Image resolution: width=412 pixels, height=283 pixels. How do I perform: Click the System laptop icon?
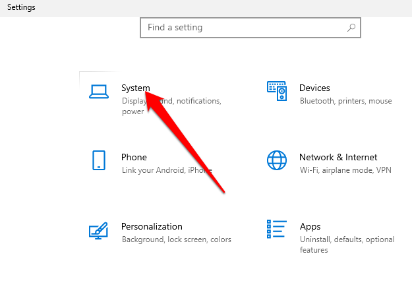pos(98,91)
